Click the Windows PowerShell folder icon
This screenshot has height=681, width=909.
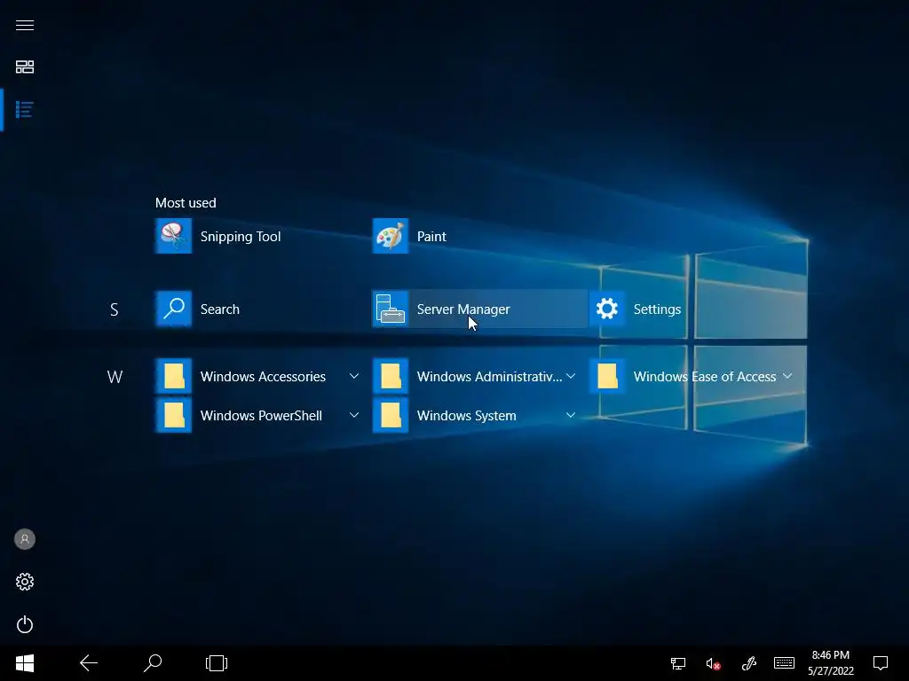[x=173, y=416]
